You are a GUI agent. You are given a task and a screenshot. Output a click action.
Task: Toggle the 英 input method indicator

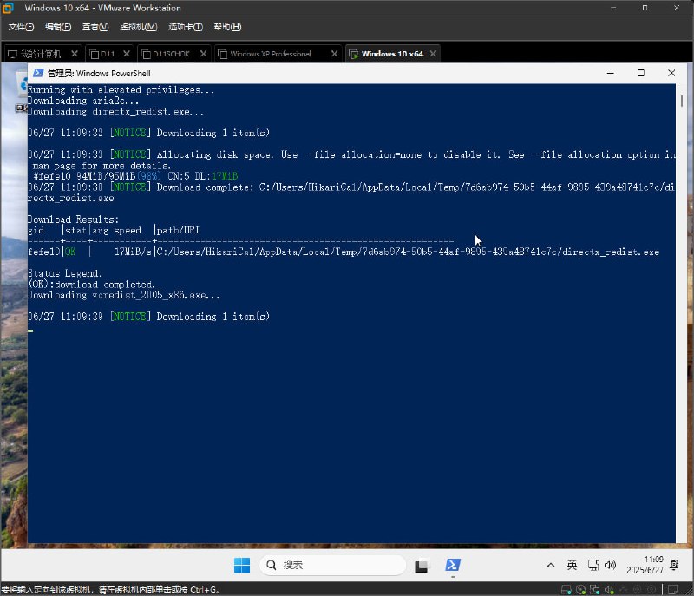pyautogui.click(x=572, y=565)
